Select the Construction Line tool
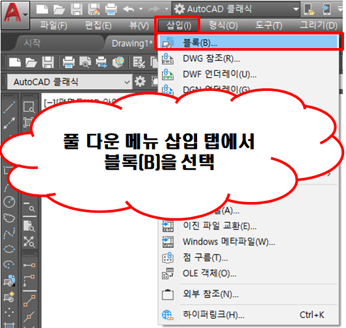The width and height of the screenshot is (346, 328). (x=9, y=123)
